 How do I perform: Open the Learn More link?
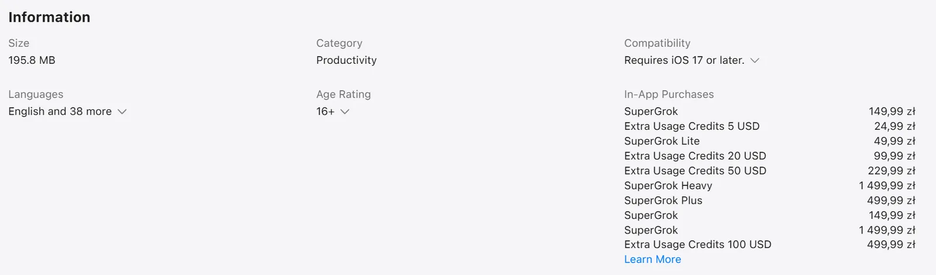click(x=652, y=259)
